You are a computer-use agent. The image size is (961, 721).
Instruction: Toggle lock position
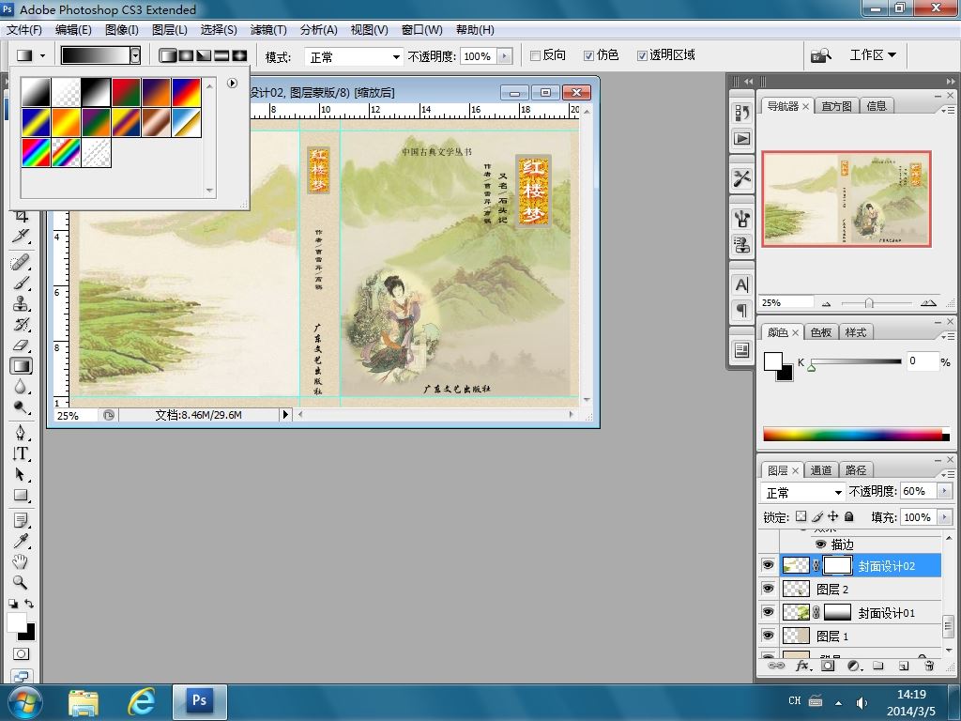(x=833, y=517)
